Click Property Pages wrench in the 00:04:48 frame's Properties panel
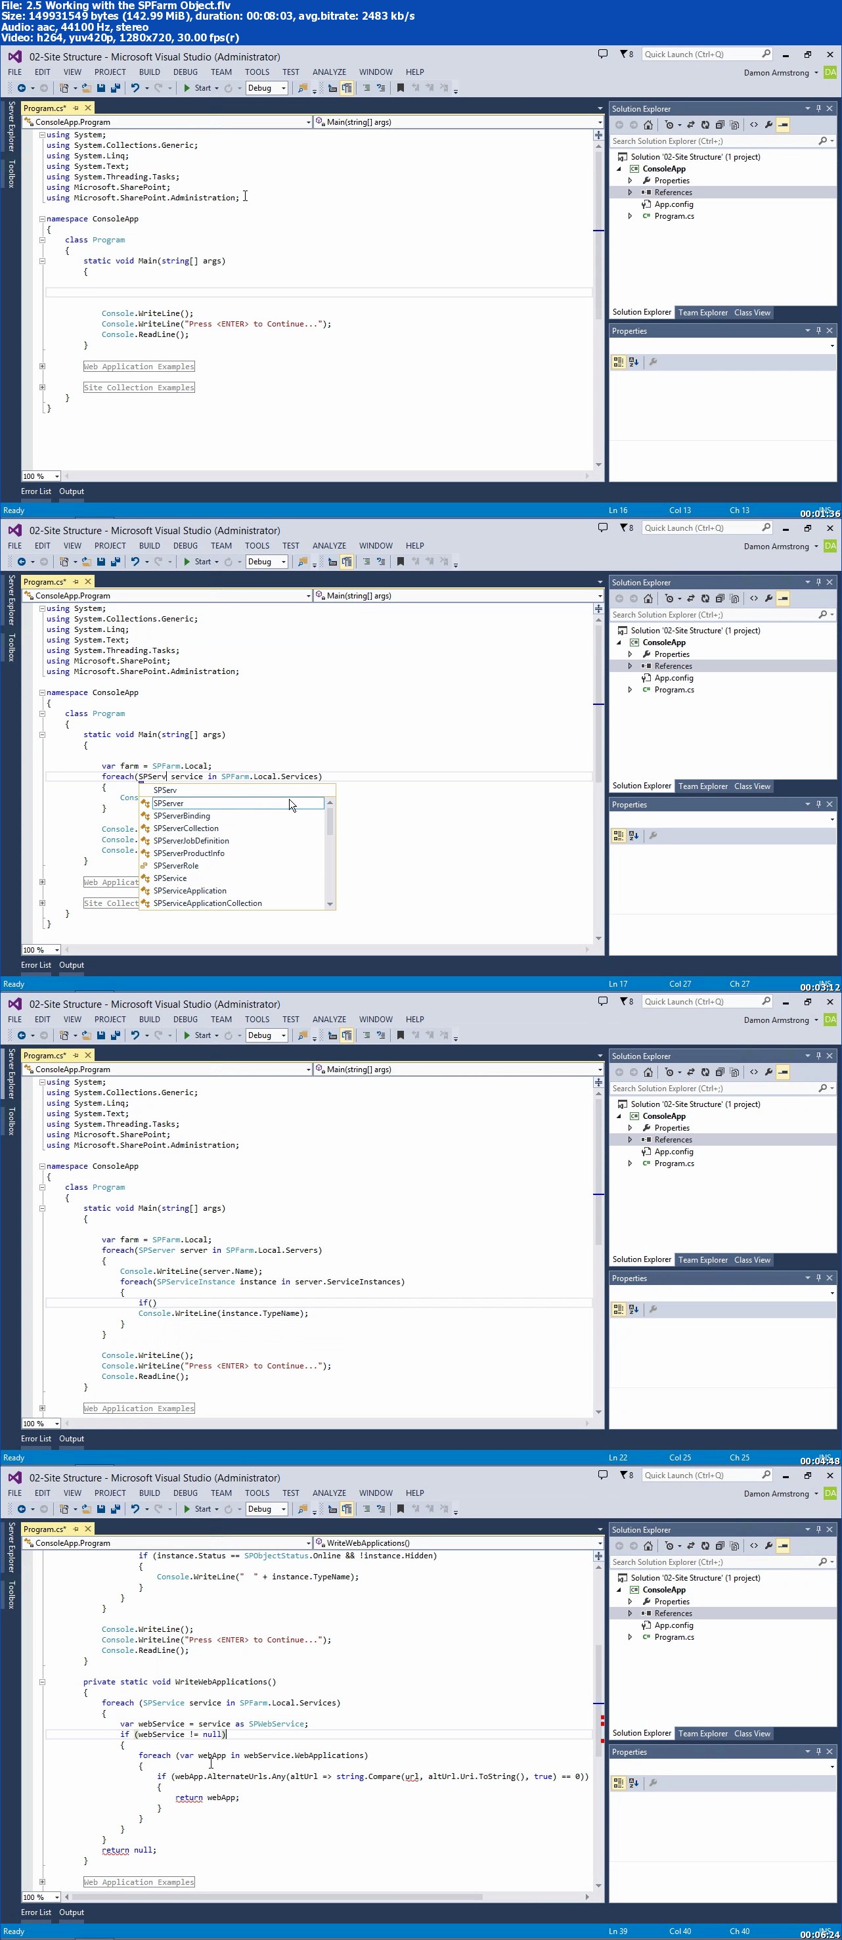 click(x=653, y=1310)
